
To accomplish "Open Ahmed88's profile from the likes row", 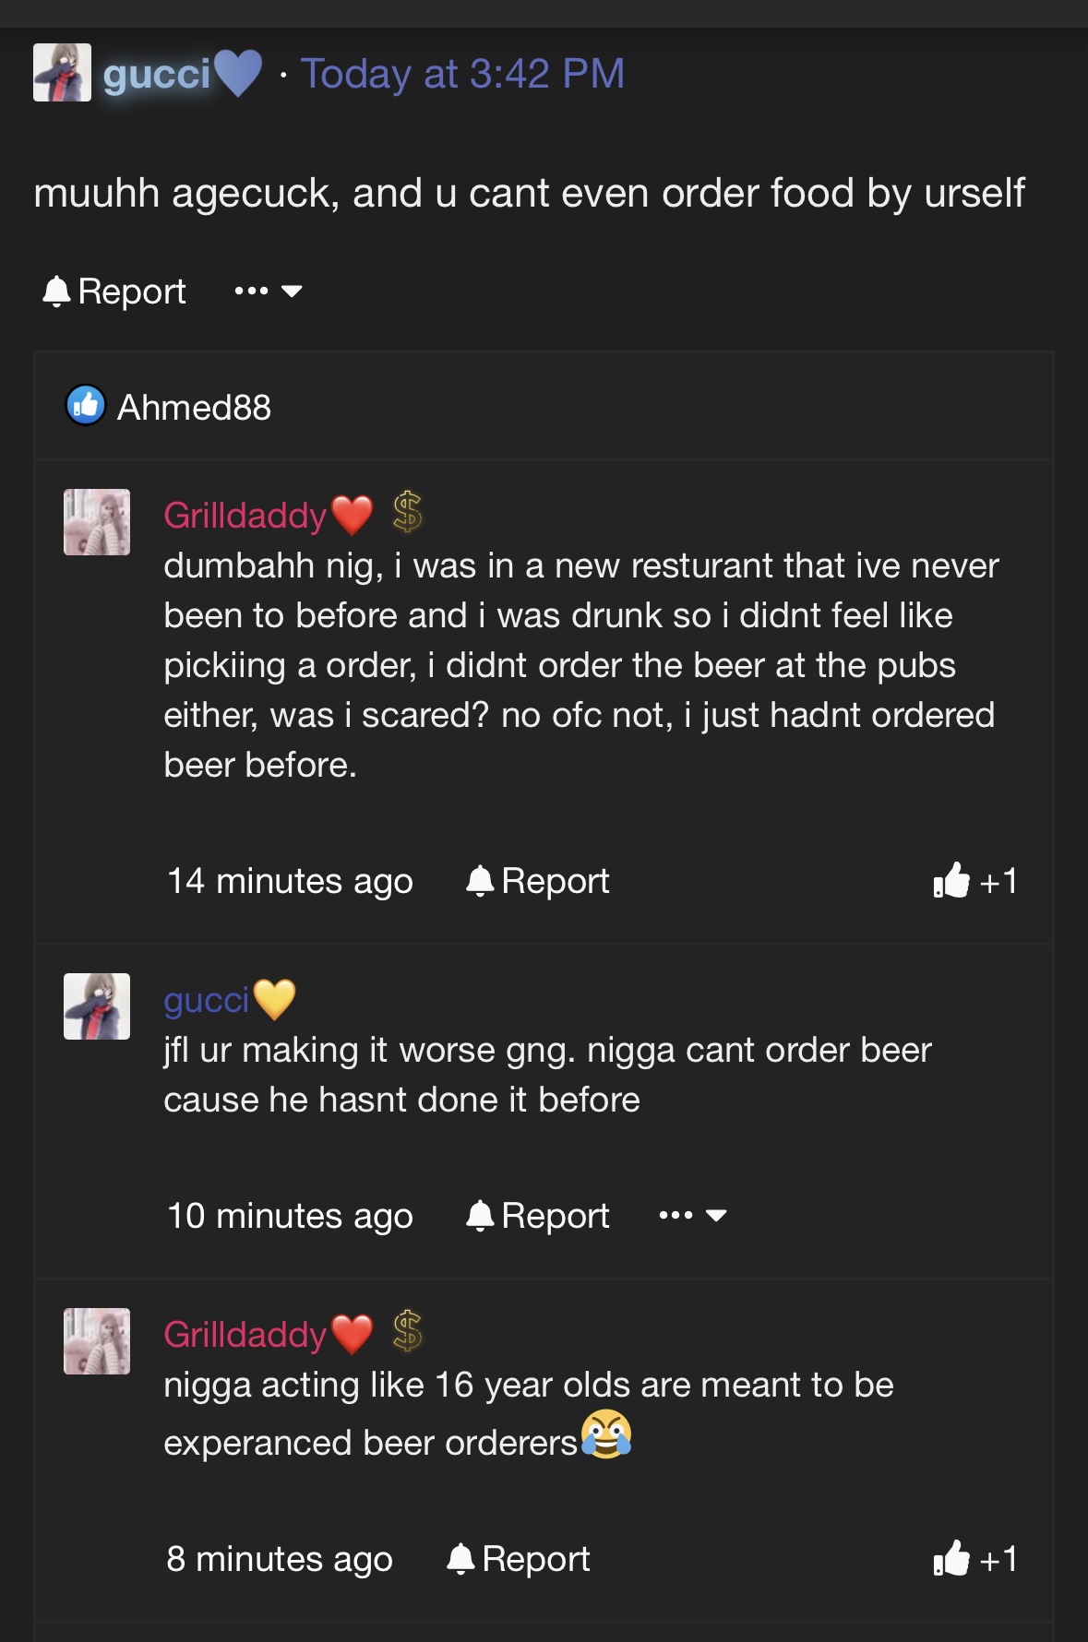I will coord(194,407).
